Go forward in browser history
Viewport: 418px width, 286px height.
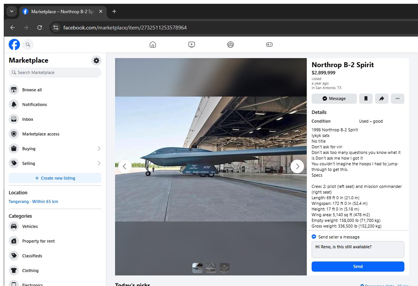coord(26,28)
